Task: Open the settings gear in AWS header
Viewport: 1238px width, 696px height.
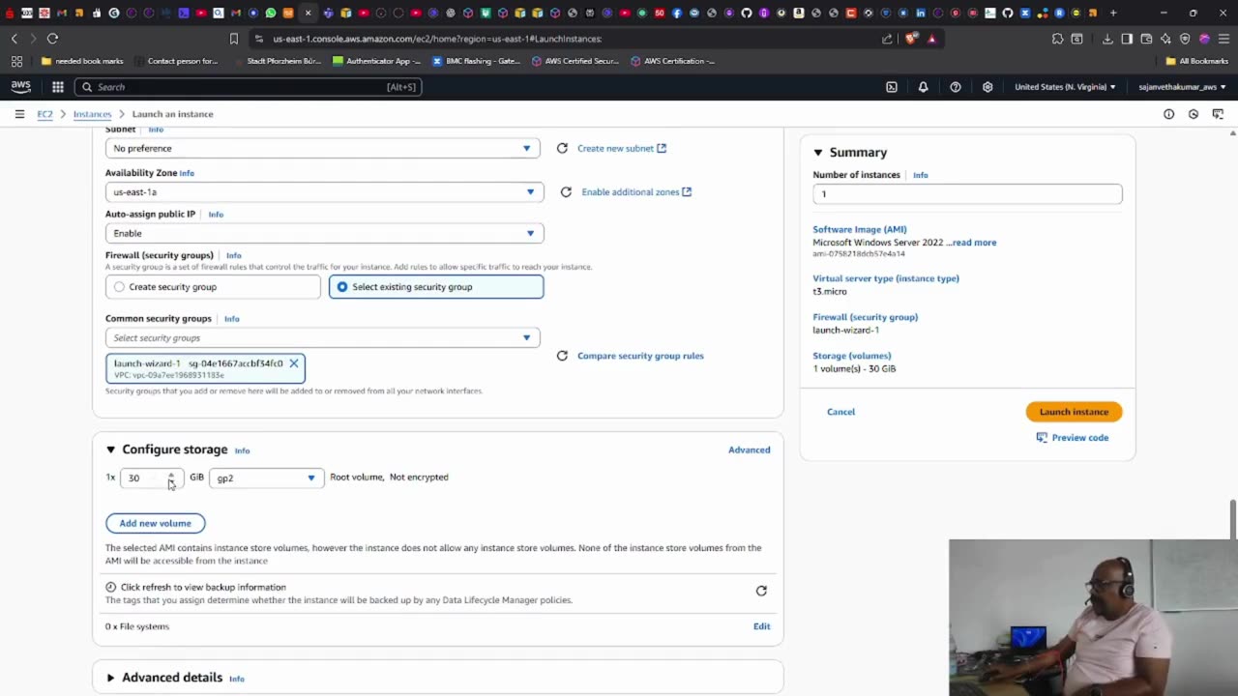Action: point(987,87)
